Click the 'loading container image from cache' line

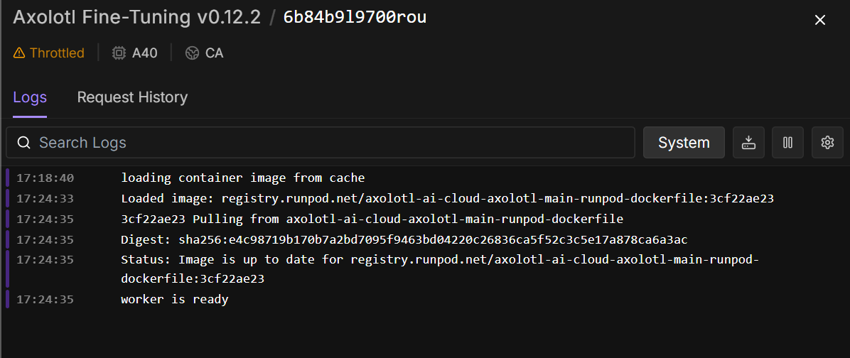point(242,178)
